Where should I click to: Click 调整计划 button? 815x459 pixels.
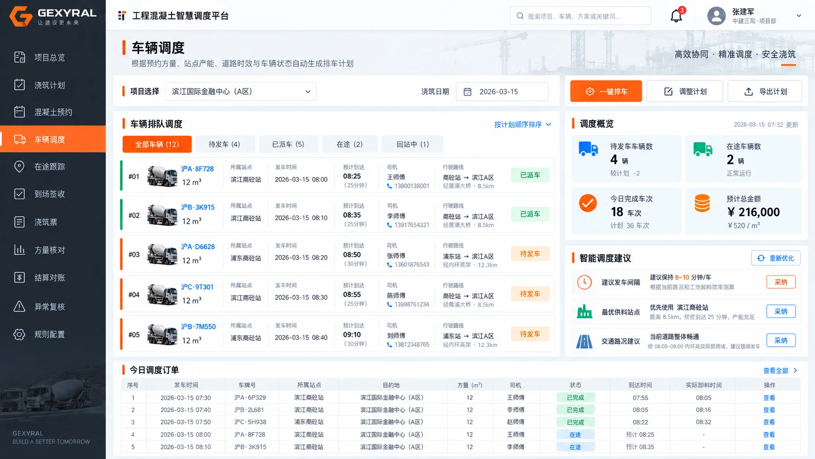click(x=685, y=91)
